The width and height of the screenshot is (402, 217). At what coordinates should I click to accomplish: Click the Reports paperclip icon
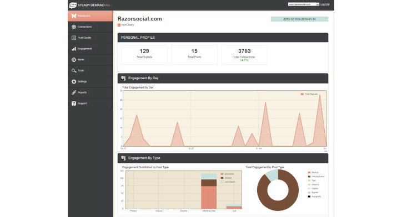[74, 92]
